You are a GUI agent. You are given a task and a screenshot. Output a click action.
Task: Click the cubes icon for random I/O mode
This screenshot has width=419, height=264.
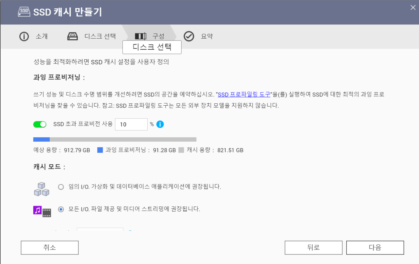42,189
